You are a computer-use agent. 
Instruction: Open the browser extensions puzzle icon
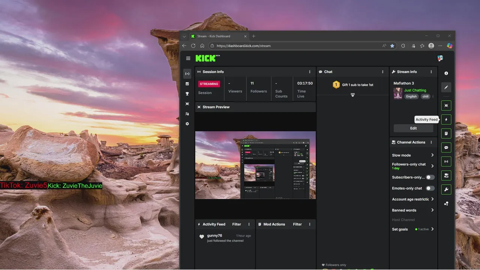403,46
